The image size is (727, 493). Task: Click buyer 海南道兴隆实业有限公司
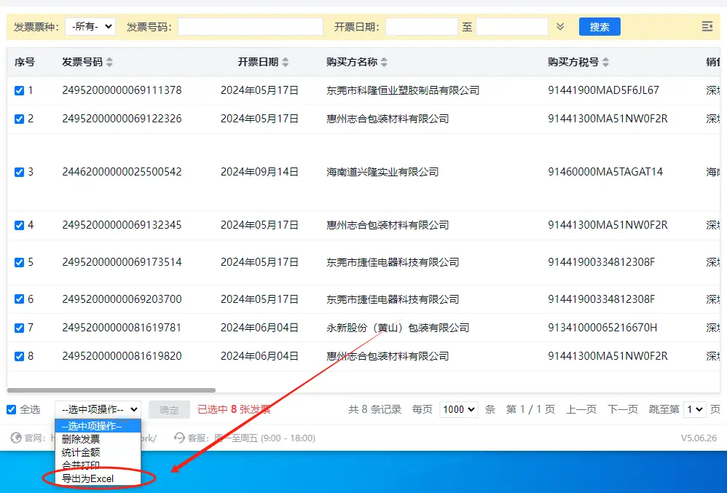tap(382, 173)
